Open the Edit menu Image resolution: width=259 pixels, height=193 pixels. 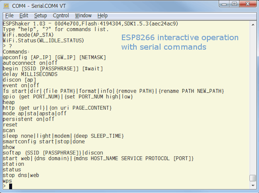[x=24, y=15]
